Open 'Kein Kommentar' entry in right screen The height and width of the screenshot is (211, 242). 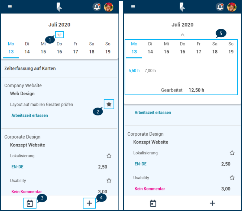pos(150,189)
